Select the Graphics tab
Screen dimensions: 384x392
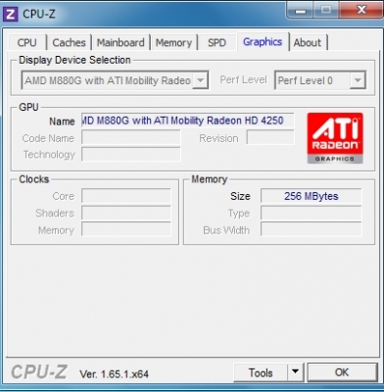(x=263, y=42)
